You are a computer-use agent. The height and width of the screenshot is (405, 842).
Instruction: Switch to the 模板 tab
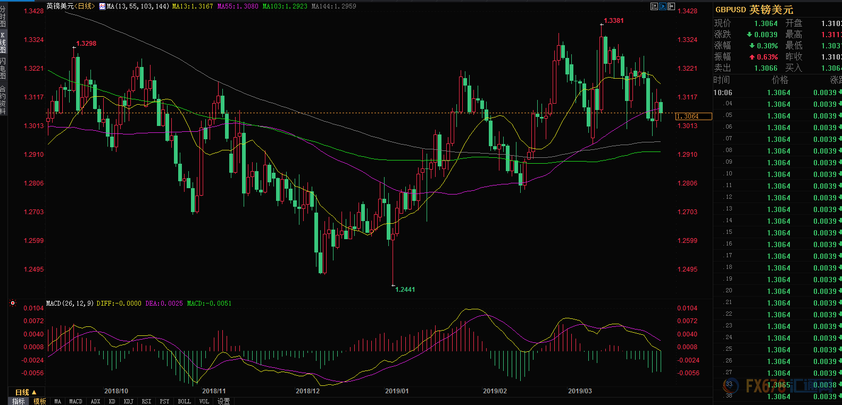click(x=40, y=401)
